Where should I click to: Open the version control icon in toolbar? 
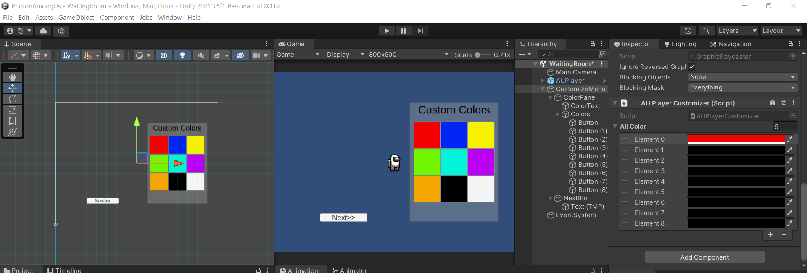[61, 31]
